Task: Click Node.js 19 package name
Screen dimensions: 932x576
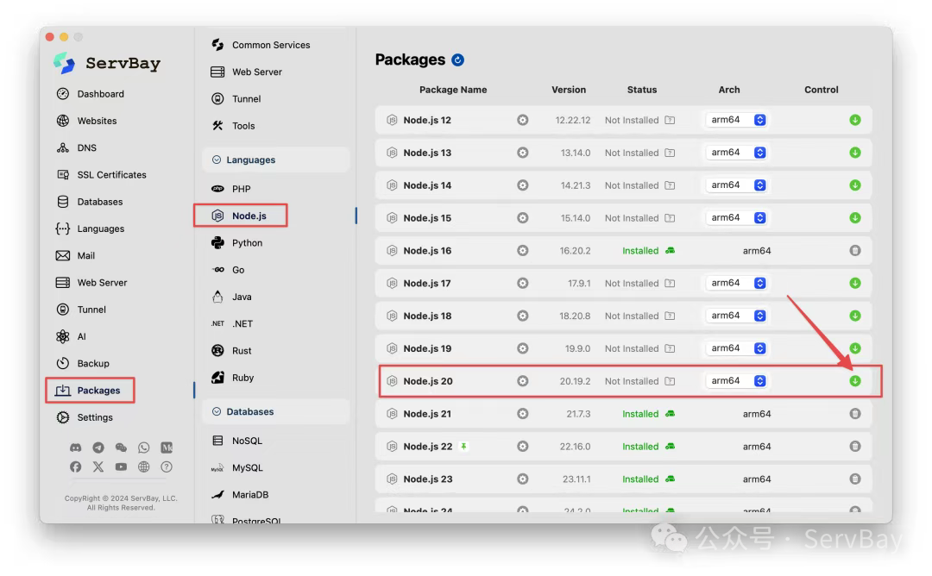Action: click(427, 348)
